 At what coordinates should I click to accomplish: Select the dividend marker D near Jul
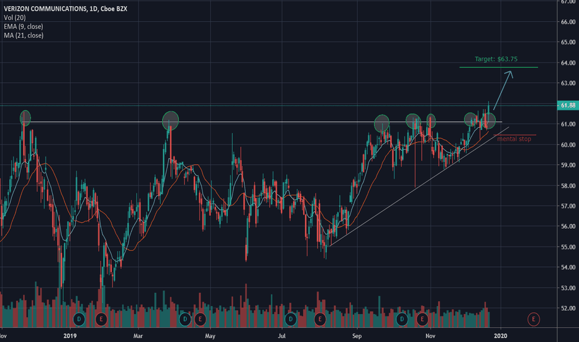291,319
